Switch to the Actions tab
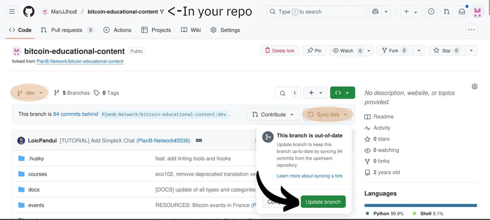The image size is (490, 220). click(117, 30)
